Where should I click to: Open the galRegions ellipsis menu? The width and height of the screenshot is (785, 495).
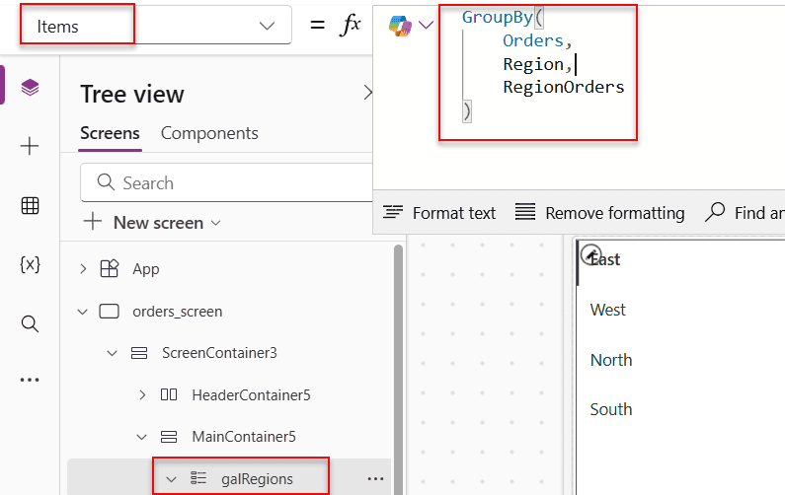click(x=375, y=479)
